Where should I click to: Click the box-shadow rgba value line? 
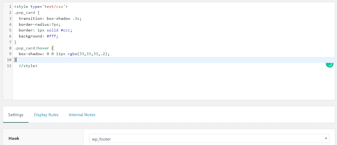[x=64, y=54]
